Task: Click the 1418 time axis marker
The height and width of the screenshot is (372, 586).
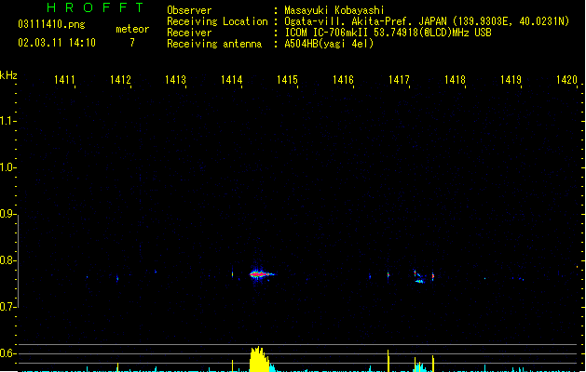Action: point(455,80)
